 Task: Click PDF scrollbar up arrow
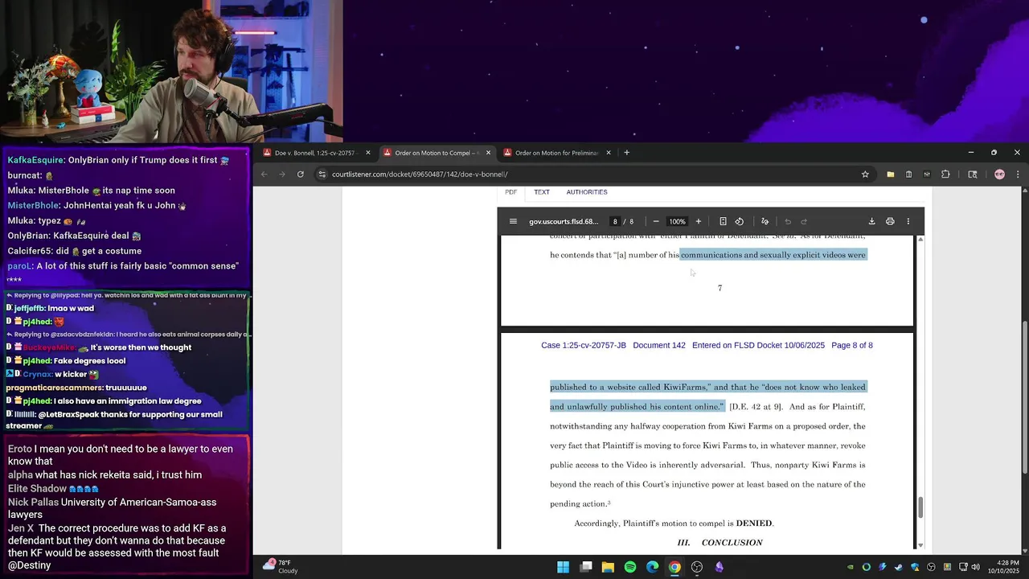point(920,239)
